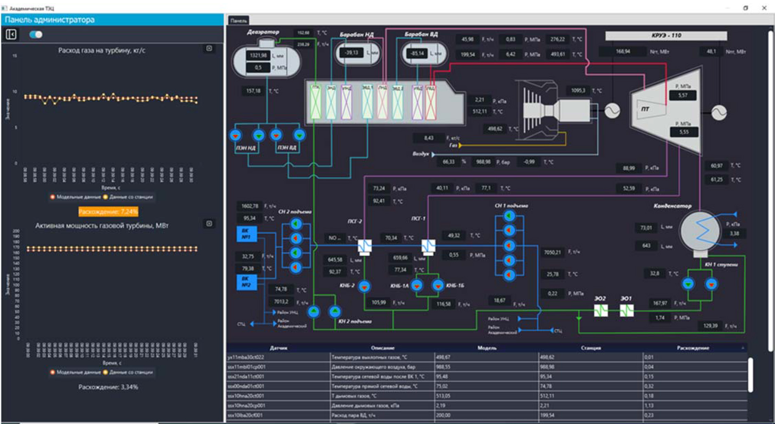Toggle Данные со станции legend in active power chart

point(128,372)
